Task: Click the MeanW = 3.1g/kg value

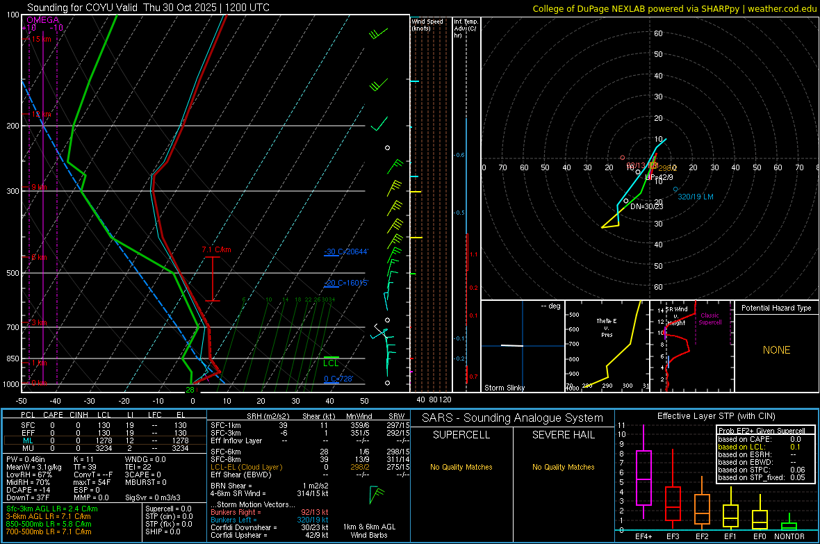Action: [x=33, y=467]
